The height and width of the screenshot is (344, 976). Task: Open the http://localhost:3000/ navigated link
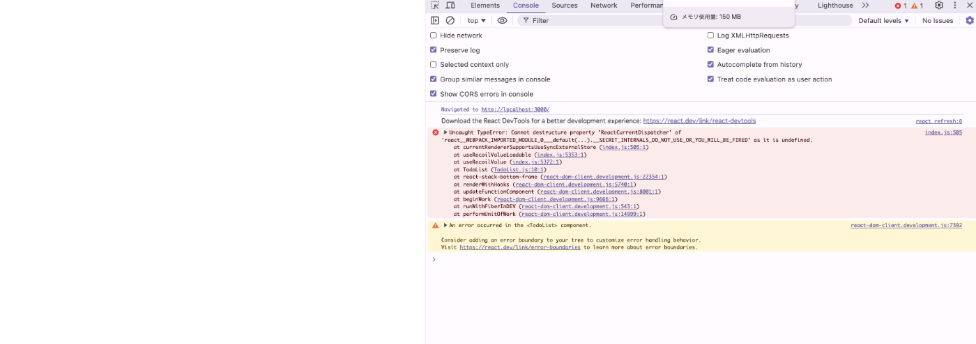[x=515, y=109]
